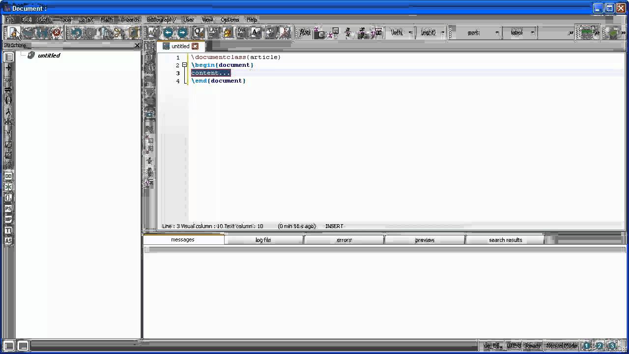Select the untitled editor tab
This screenshot has height=354, width=629.
click(180, 46)
